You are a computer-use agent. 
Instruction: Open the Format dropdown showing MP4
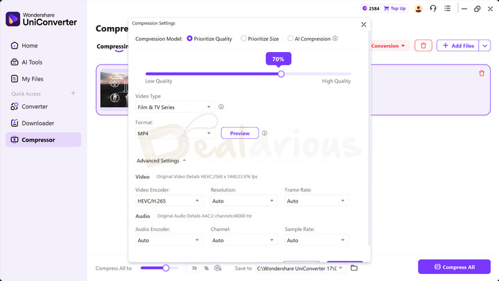(x=175, y=133)
